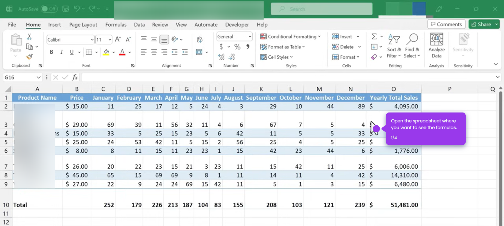
Task: Expand the Calibri font name dropdown
Action: [92, 40]
